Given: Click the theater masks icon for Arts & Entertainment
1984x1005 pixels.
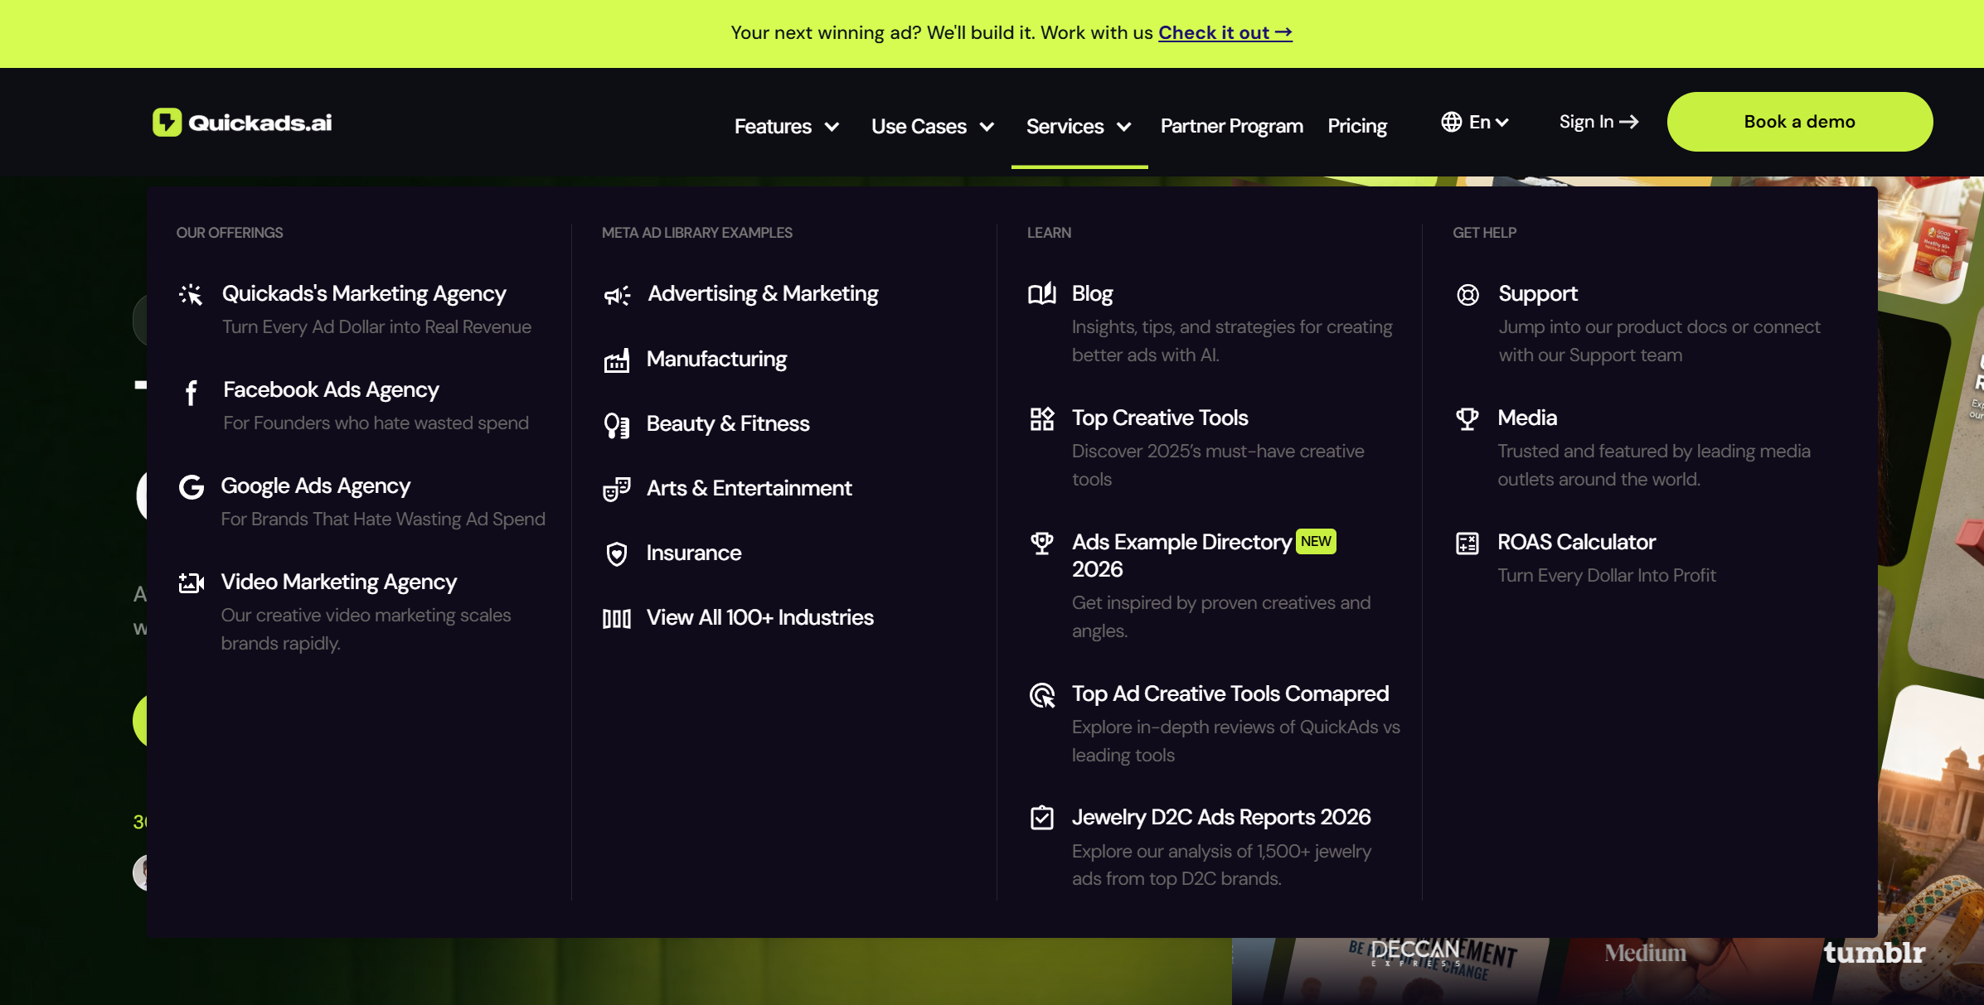Looking at the screenshot, I should pos(616,489).
